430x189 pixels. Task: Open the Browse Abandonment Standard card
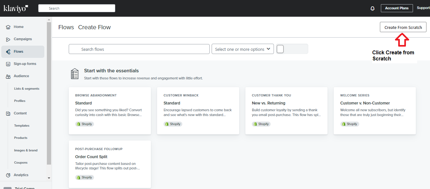(x=110, y=111)
